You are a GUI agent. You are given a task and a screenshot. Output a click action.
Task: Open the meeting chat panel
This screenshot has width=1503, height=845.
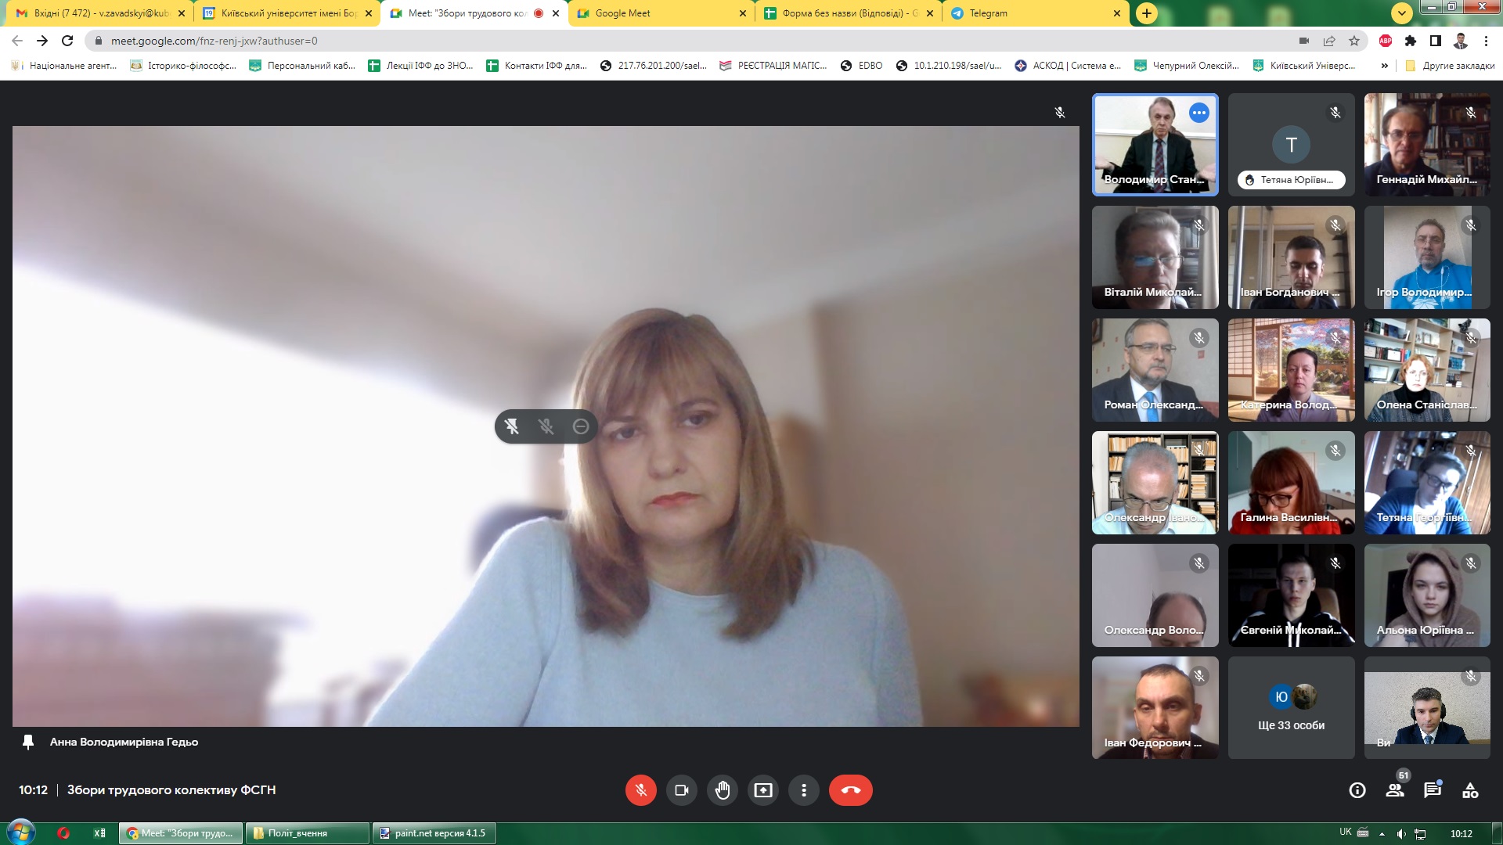pos(1433,790)
